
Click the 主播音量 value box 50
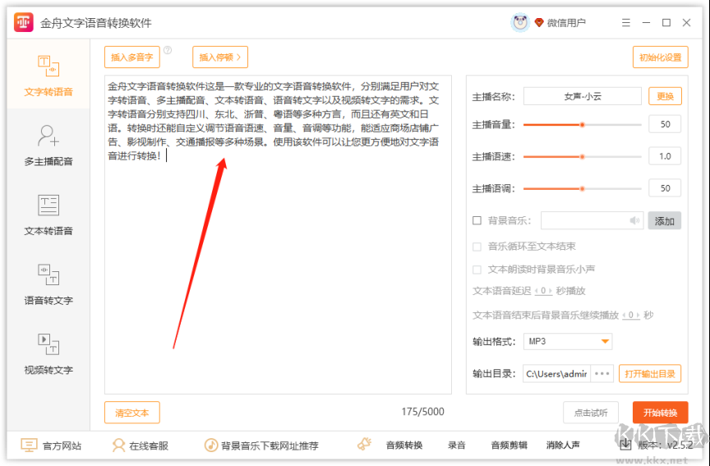[665, 124]
